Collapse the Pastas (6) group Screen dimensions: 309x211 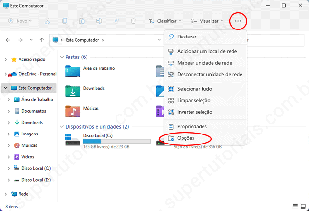pos(62,57)
